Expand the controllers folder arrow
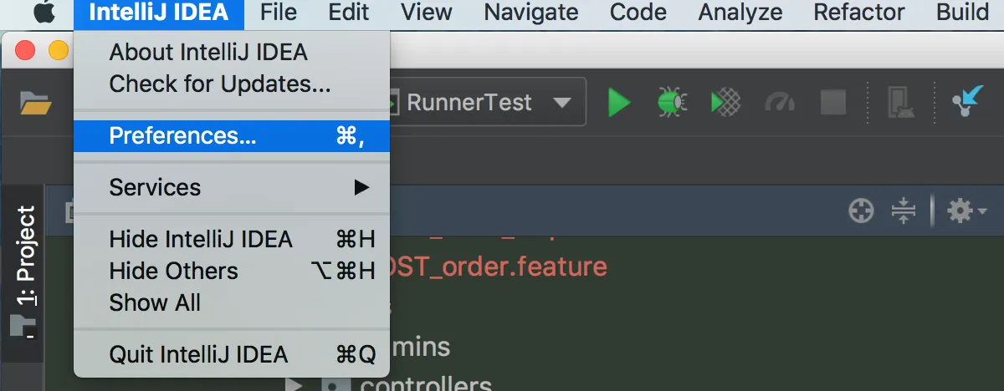 (x=294, y=386)
